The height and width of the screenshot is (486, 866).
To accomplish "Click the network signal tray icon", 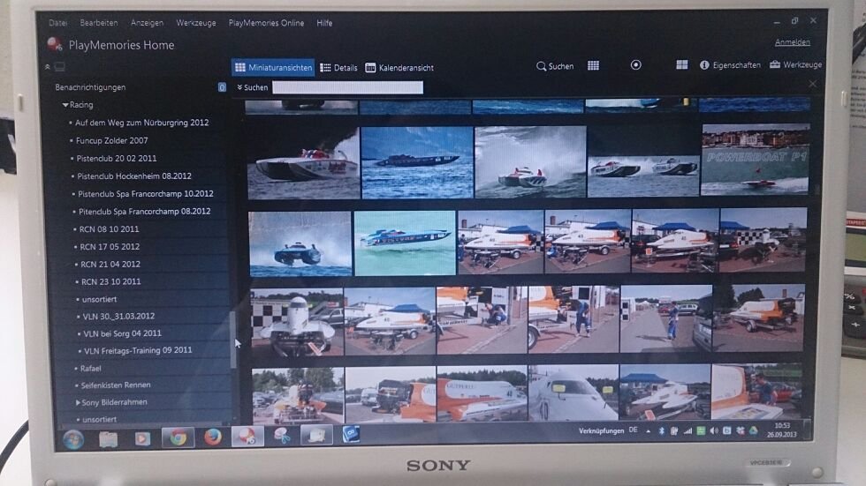I will pyautogui.click(x=687, y=431).
